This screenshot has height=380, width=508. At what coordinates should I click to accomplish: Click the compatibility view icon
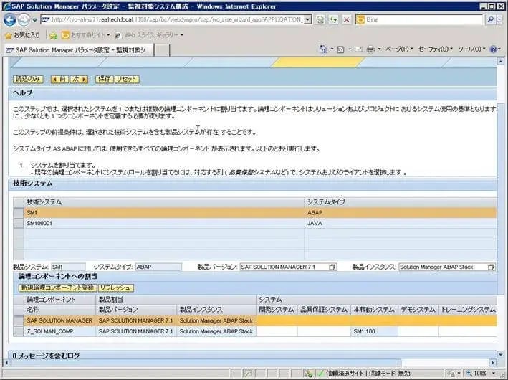click(x=320, y=20)
